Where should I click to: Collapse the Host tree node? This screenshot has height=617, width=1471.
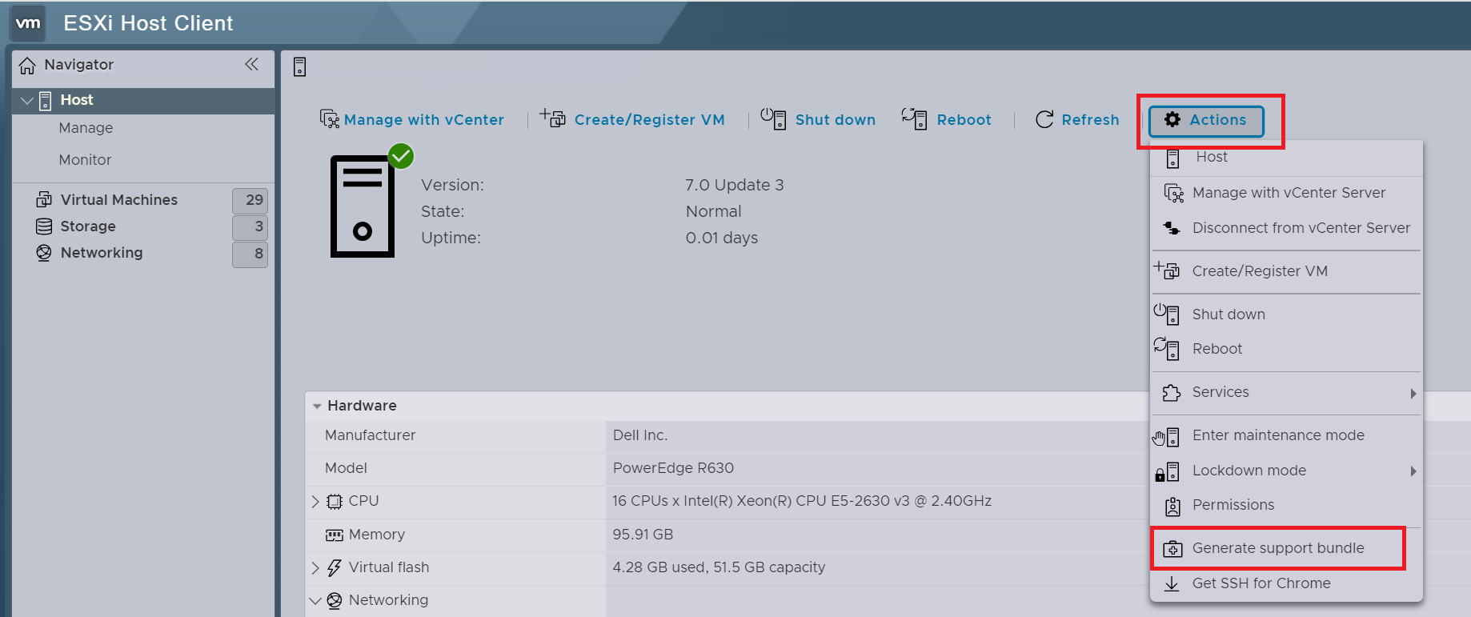click(27, 101)
